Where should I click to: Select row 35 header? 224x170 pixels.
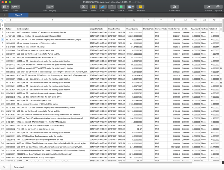coord(2,147)
